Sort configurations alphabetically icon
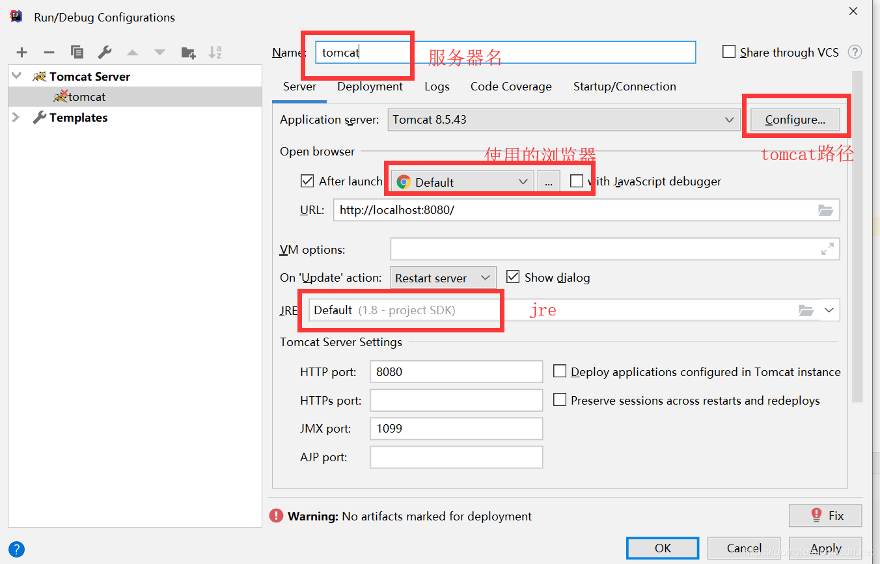 (215, 53)
